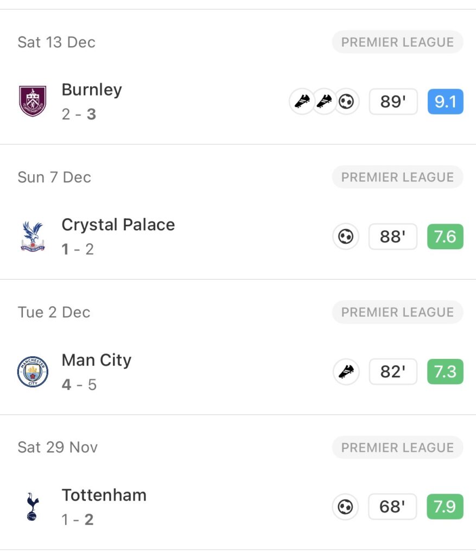
Task: Open the green 7.6 rating badge
Action: (445, 237)
